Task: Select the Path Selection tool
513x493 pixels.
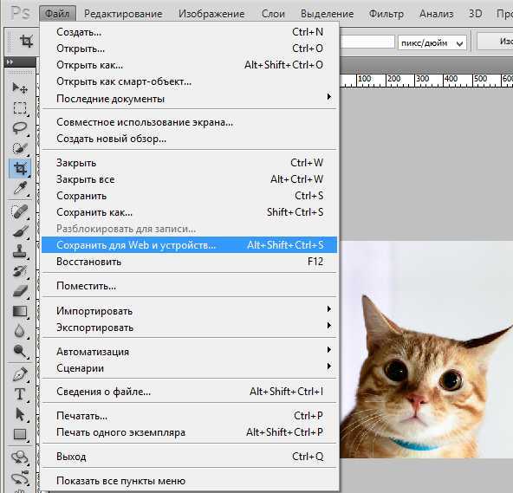Action: click(x=20, y=414)
